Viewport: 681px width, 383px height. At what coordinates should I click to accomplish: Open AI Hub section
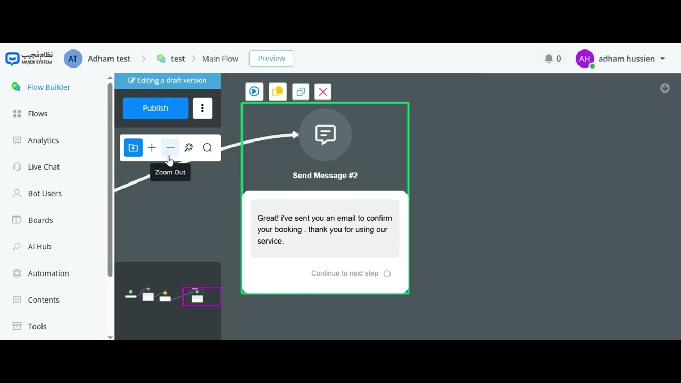(39, 247)
